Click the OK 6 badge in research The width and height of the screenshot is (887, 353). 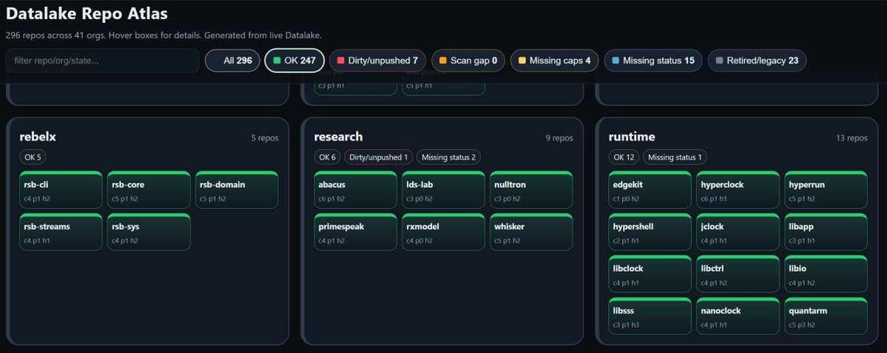328,157
